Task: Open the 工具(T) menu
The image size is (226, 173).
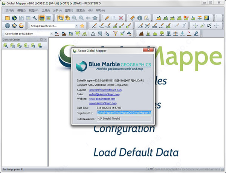Action: pos(46,11)
